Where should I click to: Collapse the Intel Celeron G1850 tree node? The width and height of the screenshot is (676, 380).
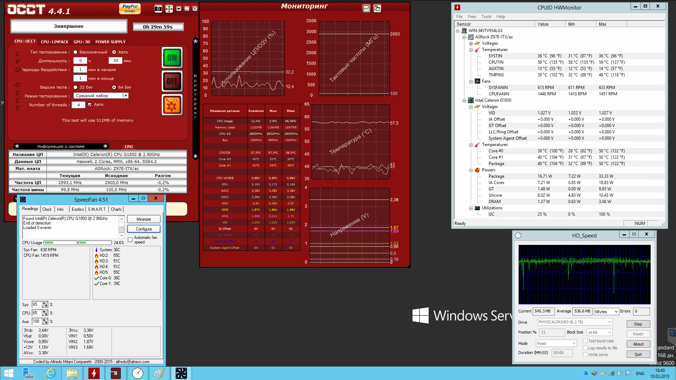464,100
